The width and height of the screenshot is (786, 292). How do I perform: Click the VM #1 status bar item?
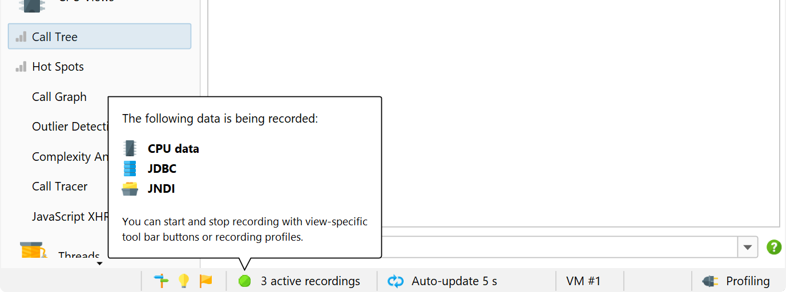pos(583,281)
